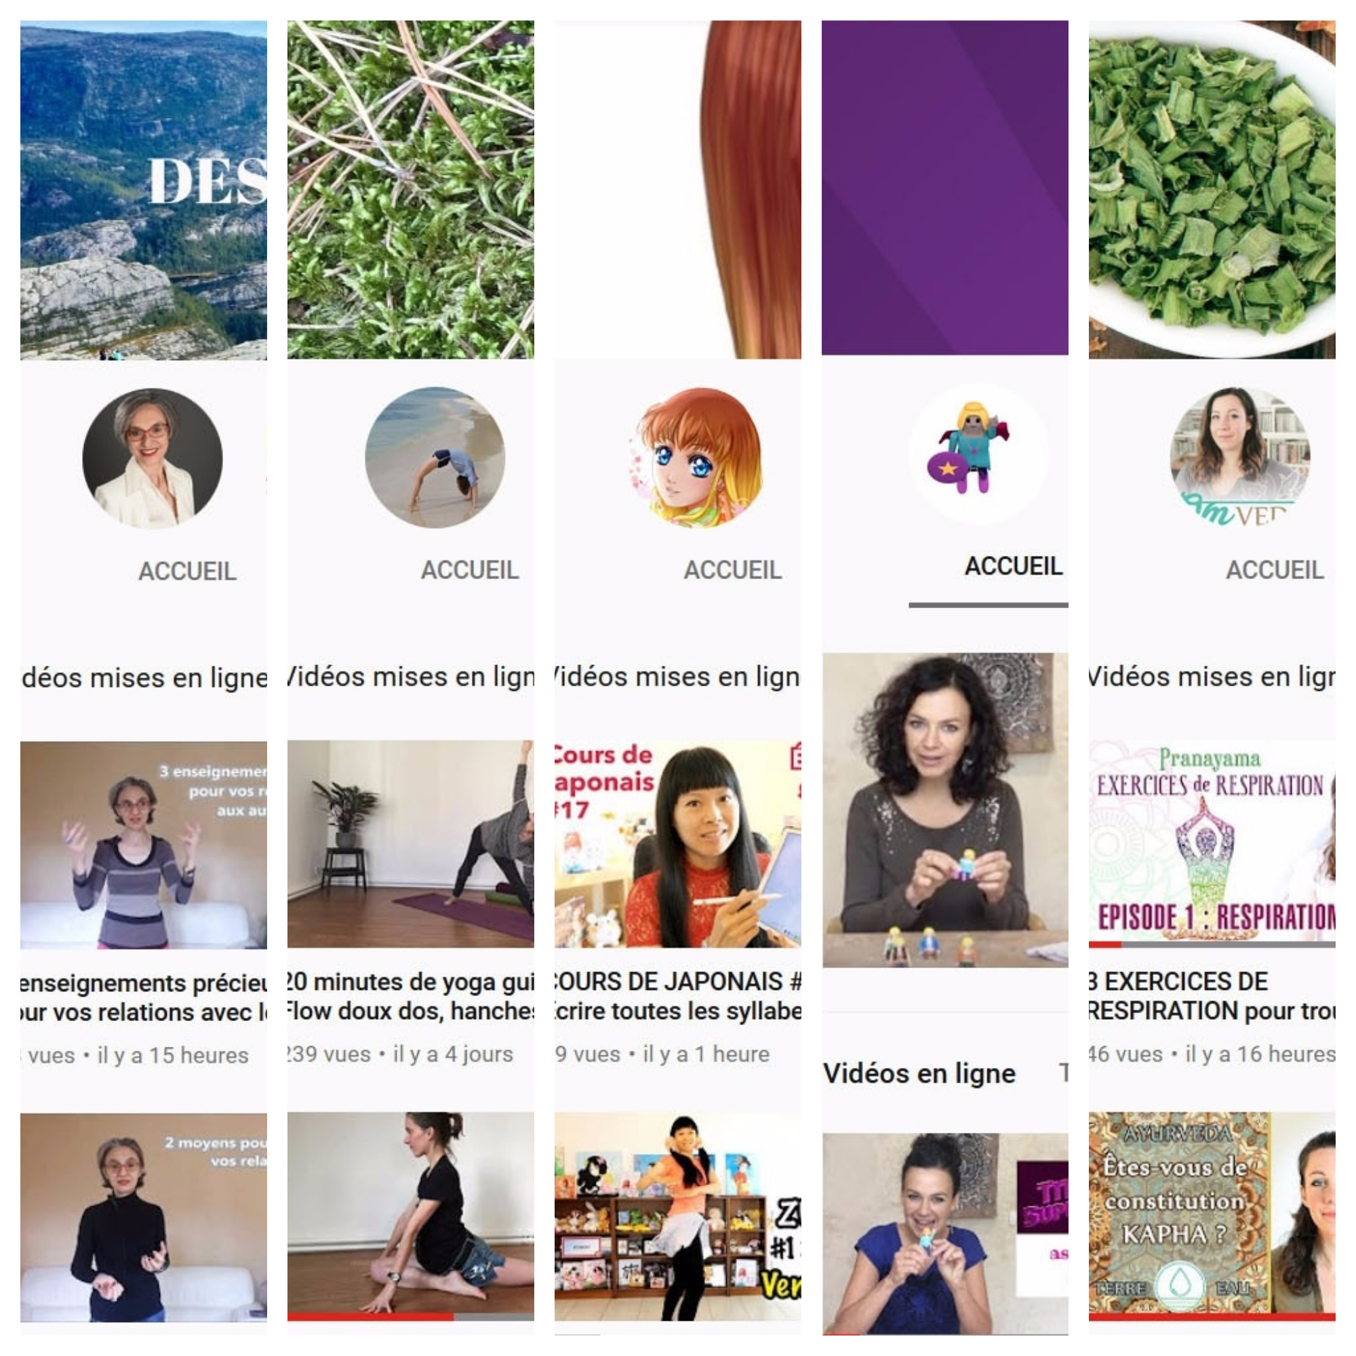Open the Vidéos en ligne section heading
1356x1356 pixels.
coord(919,1073)
